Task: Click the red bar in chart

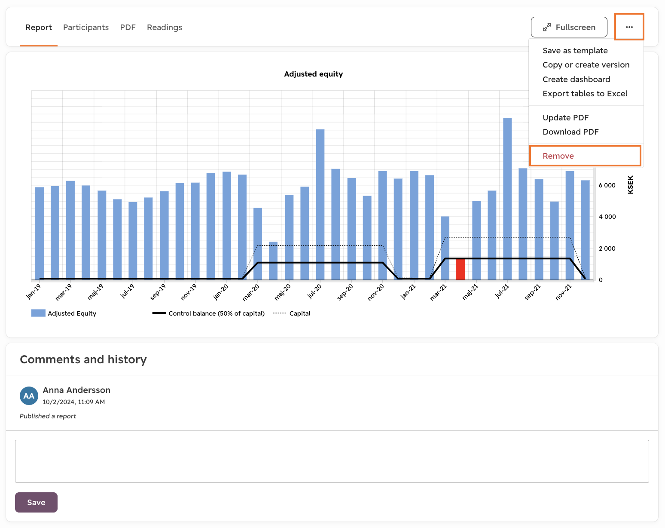Action: pos(461,269)
